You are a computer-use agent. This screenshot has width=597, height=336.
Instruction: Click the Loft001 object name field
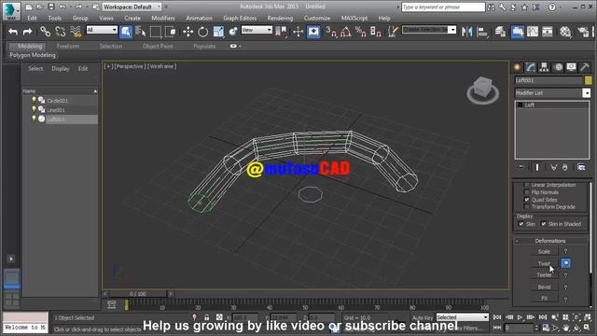(x=548, y=80)
